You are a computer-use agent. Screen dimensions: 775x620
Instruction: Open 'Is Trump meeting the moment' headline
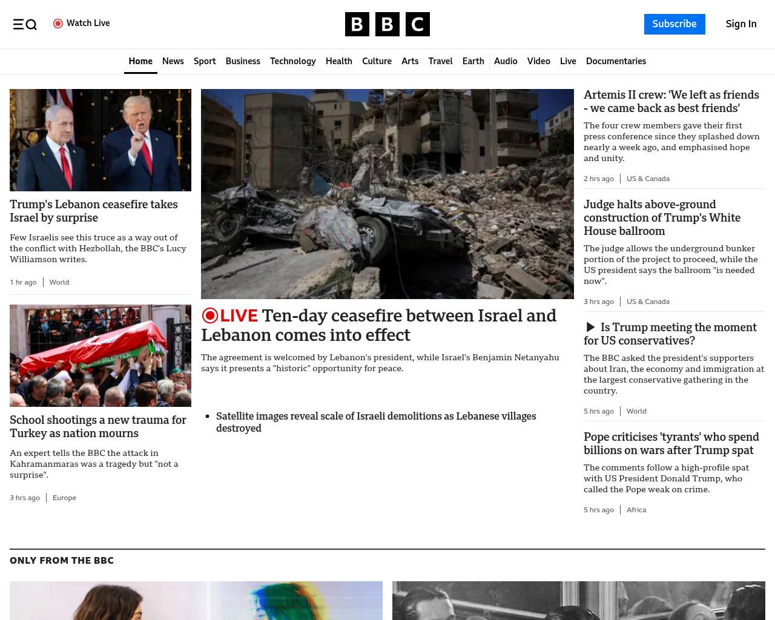[670, 334]
